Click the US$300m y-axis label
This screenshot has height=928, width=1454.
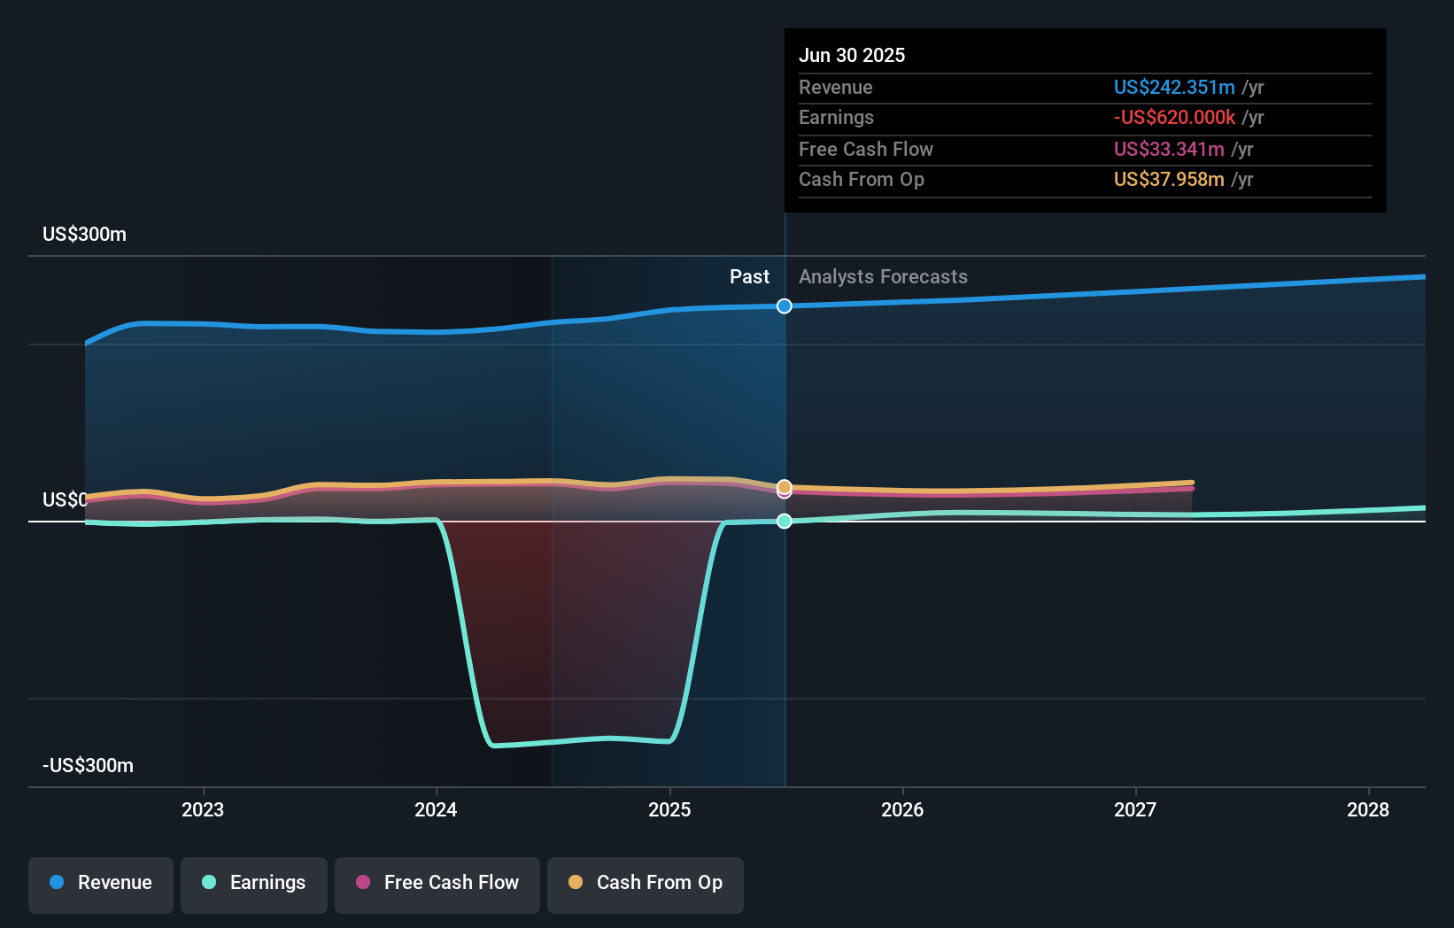coord(85,235)
